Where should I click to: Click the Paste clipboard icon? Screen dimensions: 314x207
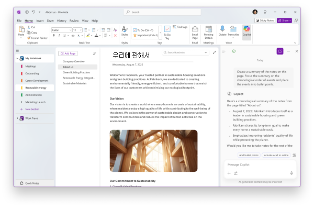(x=21, y=29)
